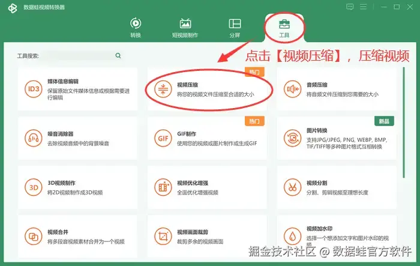The image size is (420, 266).
Task: Open the 音频压缩 audio compression icon
Action: coord(293,89)
